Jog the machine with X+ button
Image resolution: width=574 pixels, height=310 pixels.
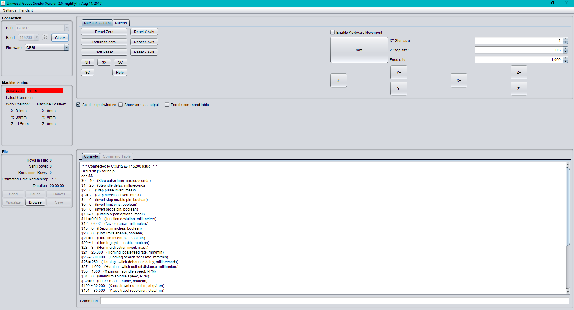(459, 81)
